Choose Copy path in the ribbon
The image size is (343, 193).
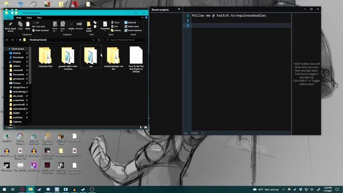pos(39,26)
